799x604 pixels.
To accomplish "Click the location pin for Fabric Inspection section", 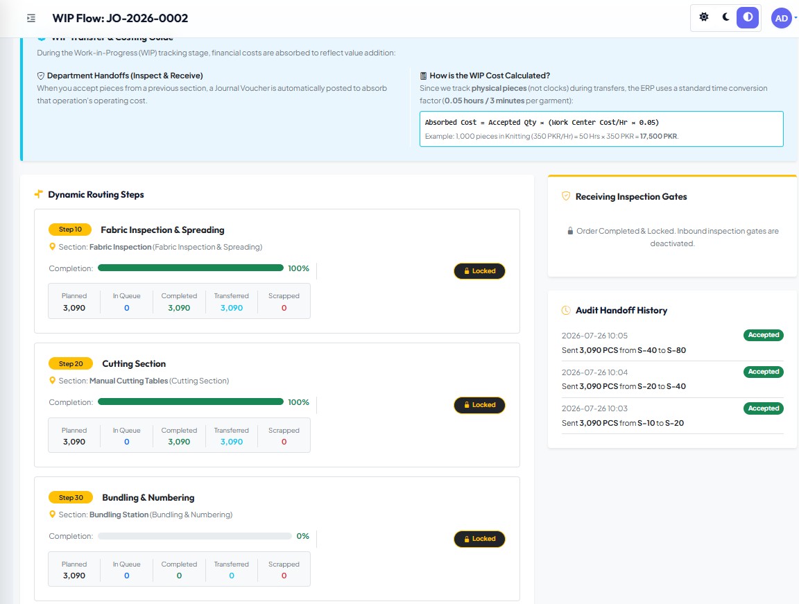I will pyautogui.click(x=52, y=246).
